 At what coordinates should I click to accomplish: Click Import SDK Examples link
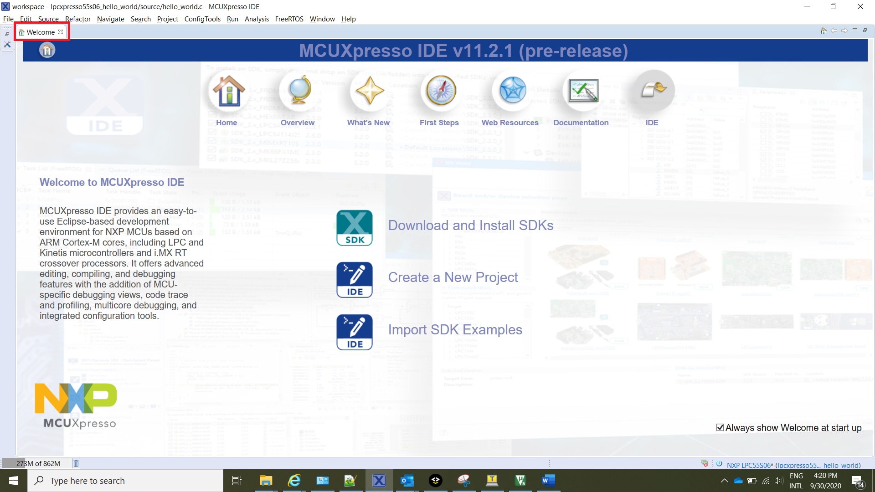(455, 330)
